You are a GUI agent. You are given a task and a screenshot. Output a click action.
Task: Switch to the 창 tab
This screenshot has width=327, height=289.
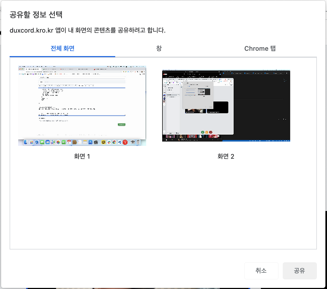tap(159, 49)
